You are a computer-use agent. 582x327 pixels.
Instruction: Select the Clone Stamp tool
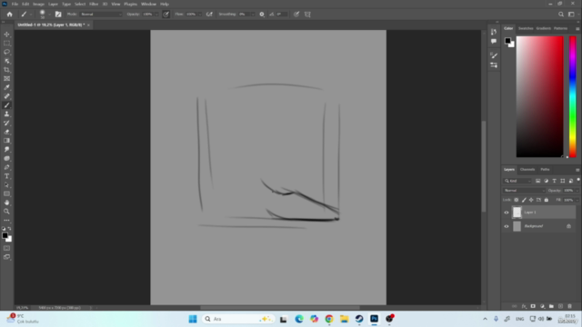(x=6, y=114)
